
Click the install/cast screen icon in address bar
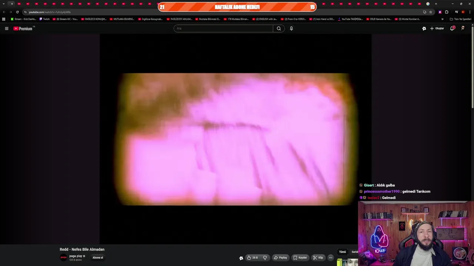424,12
